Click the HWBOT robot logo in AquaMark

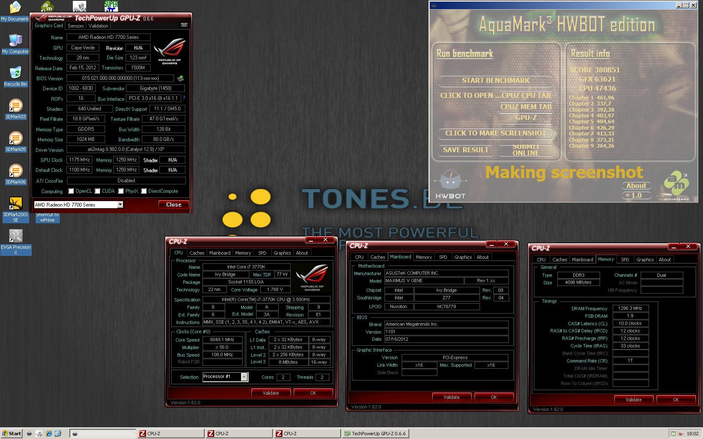[x=450, y=184]
